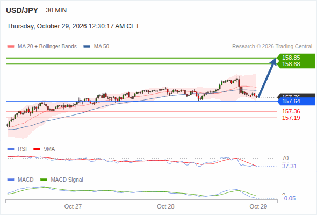Screen dimensions: 317x215
Task: Click the black current price tag 157.76
Action: [297, 96]
